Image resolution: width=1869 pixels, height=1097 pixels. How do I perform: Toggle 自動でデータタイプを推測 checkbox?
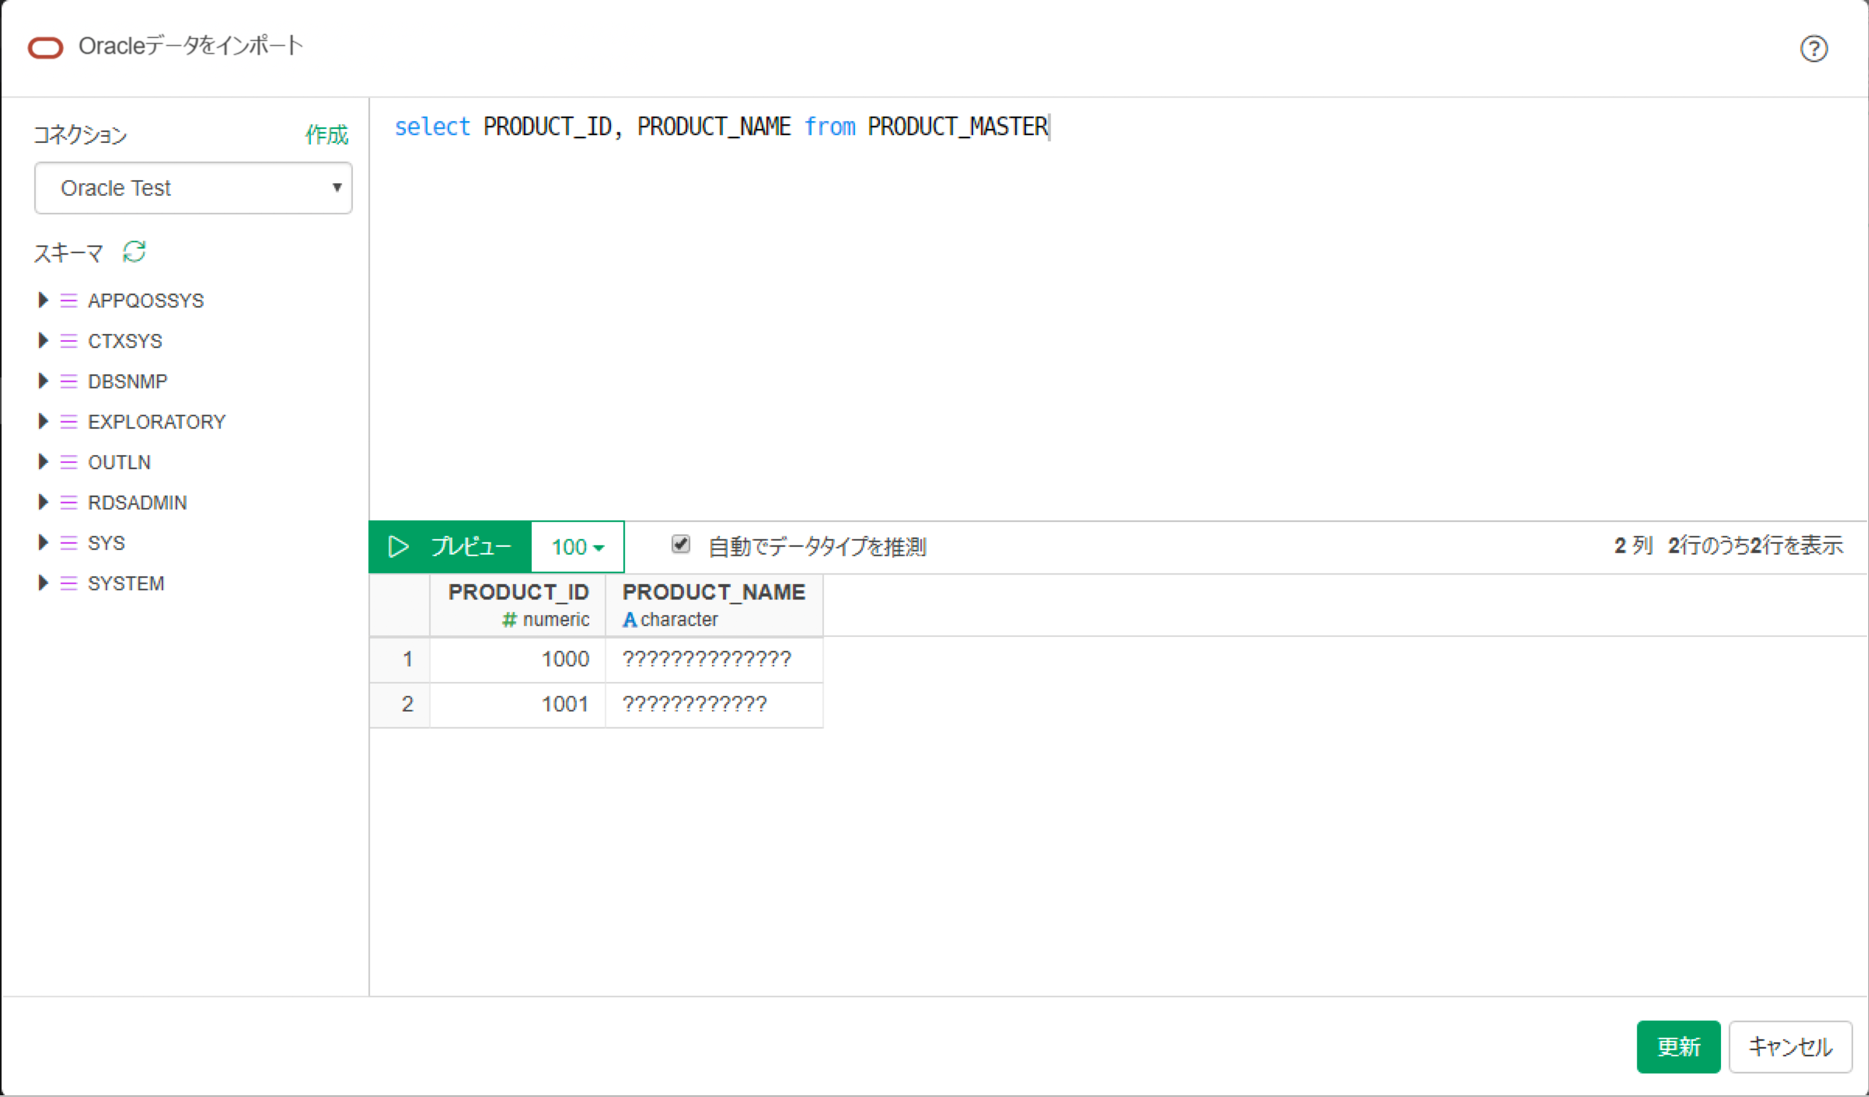[681, 545]
